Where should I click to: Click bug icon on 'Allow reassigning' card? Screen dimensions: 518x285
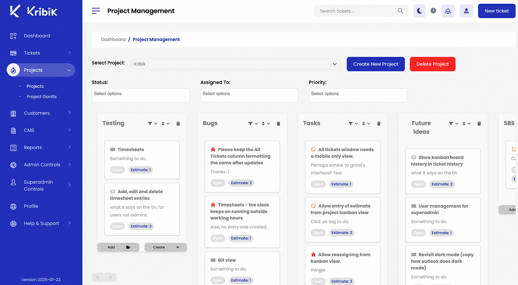(x=313, y=255)
